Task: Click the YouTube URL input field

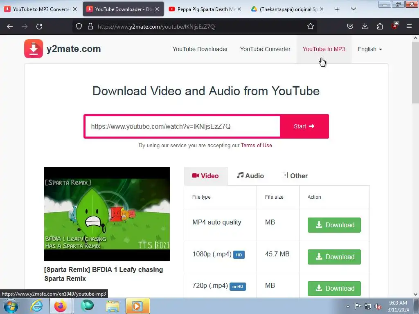Action: (182, 126)
